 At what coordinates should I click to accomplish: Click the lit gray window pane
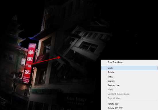(x=88, y=47)
